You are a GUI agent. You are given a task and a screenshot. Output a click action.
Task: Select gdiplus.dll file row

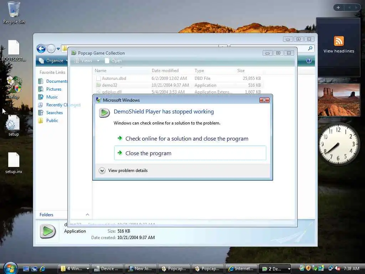tap(178, 92)
